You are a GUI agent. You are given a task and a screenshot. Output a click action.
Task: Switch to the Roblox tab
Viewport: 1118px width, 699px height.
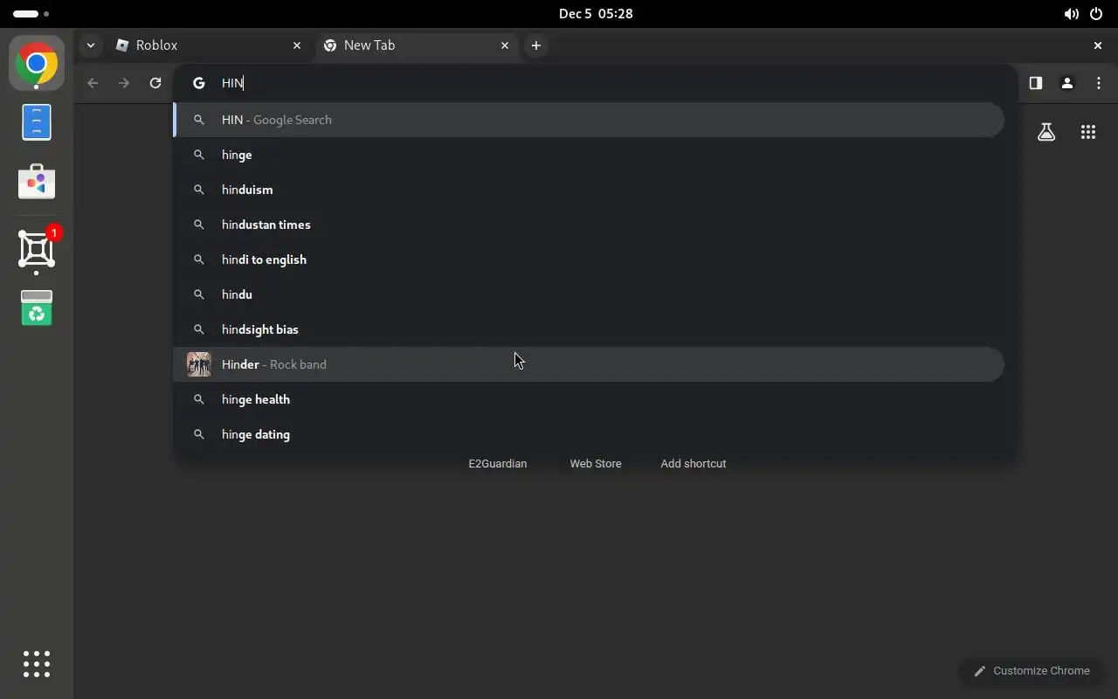point(210,45)
